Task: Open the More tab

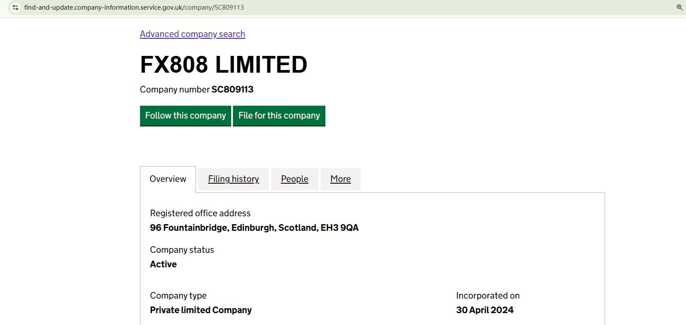Action: [340, 179]
